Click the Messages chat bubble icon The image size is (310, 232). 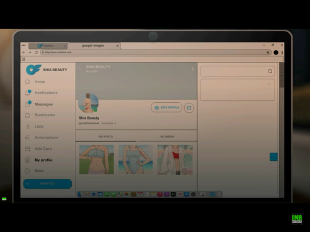click(x=28, y=104)
